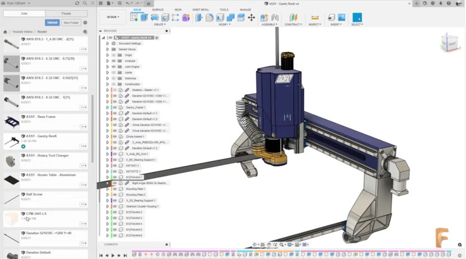Select the Create Sketch tool
Image resolution: width=466 pixels, height=259 pixels.
(134, 17)
